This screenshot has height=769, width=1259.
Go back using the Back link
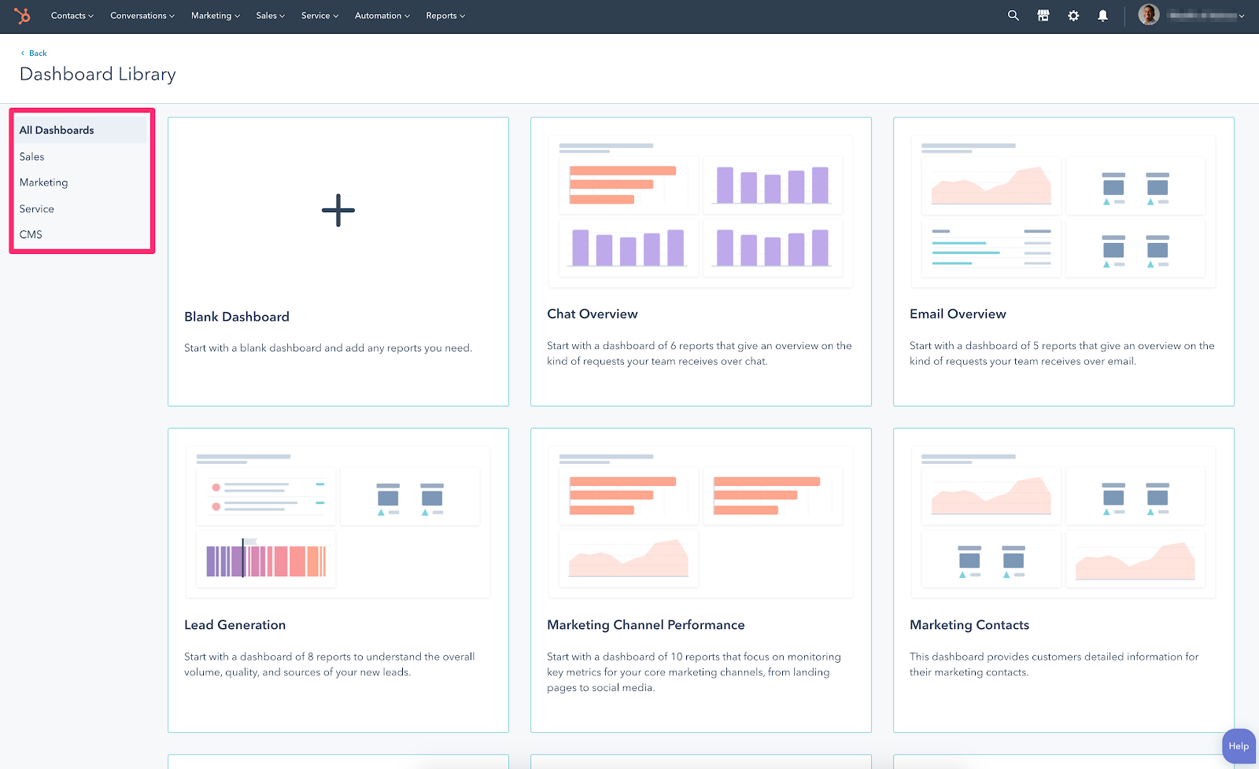point(37,53)
